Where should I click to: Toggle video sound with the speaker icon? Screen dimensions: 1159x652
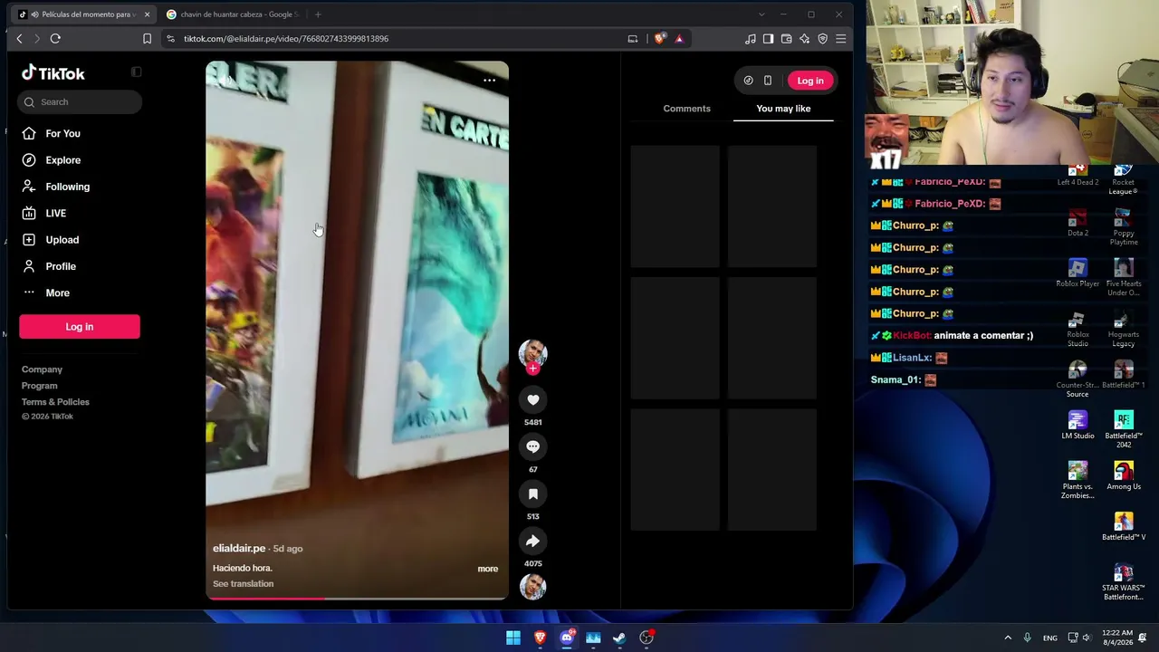point(224,80)
